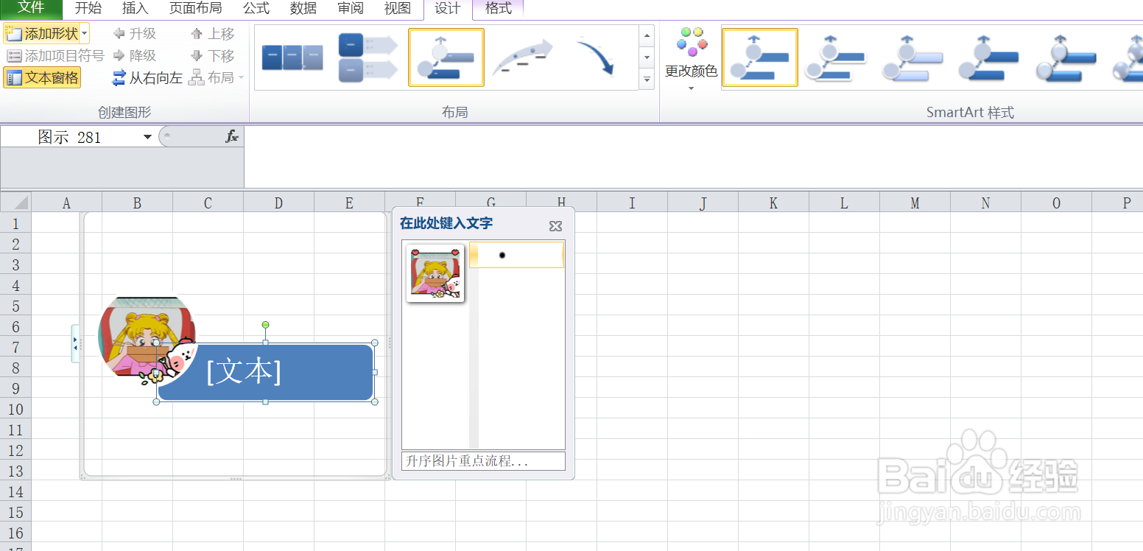Switch to the 格式 format tab

[x=499, y=9]
